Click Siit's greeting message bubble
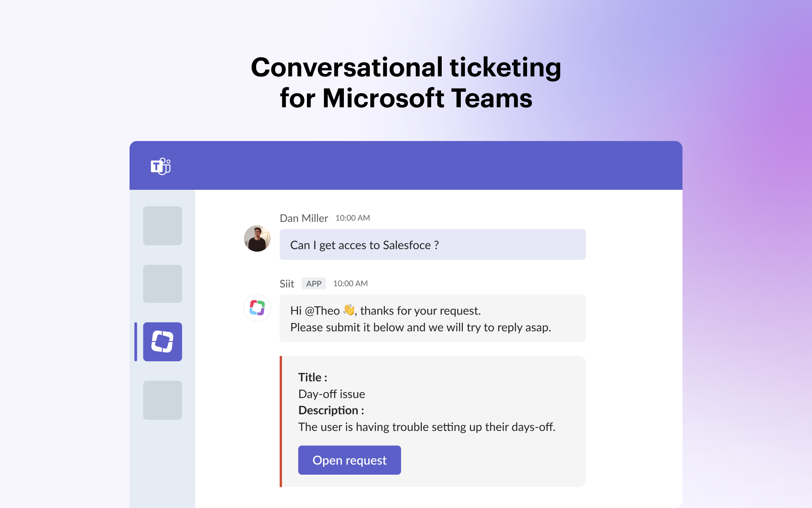This screenshot has height=508, width=812. click(432, 319)
